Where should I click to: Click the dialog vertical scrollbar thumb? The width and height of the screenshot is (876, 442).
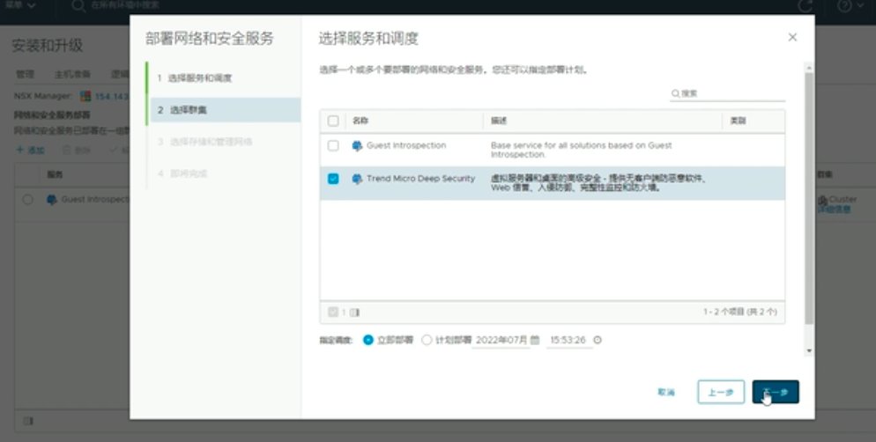[x=809, y=197]
